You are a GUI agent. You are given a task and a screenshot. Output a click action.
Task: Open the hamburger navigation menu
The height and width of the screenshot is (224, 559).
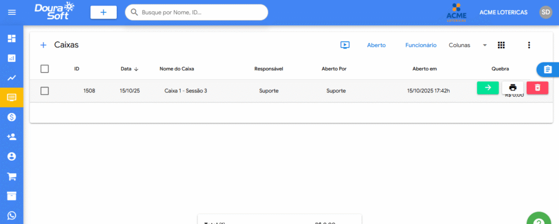click(x=11, y=12)
